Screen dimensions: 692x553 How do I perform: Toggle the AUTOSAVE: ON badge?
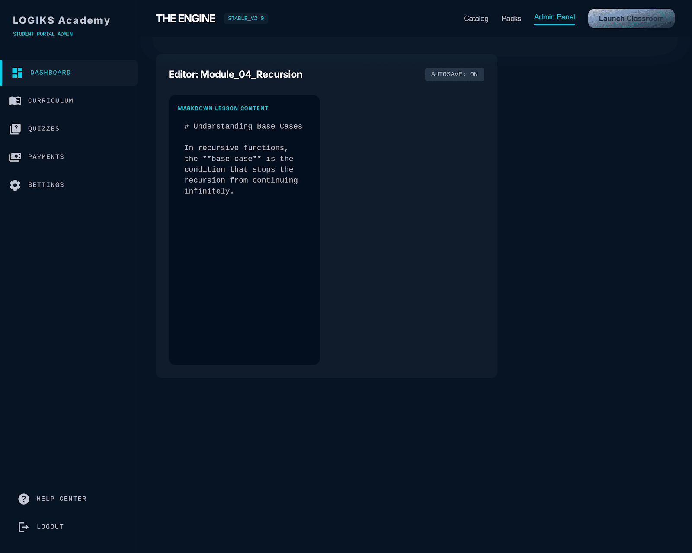455,74
